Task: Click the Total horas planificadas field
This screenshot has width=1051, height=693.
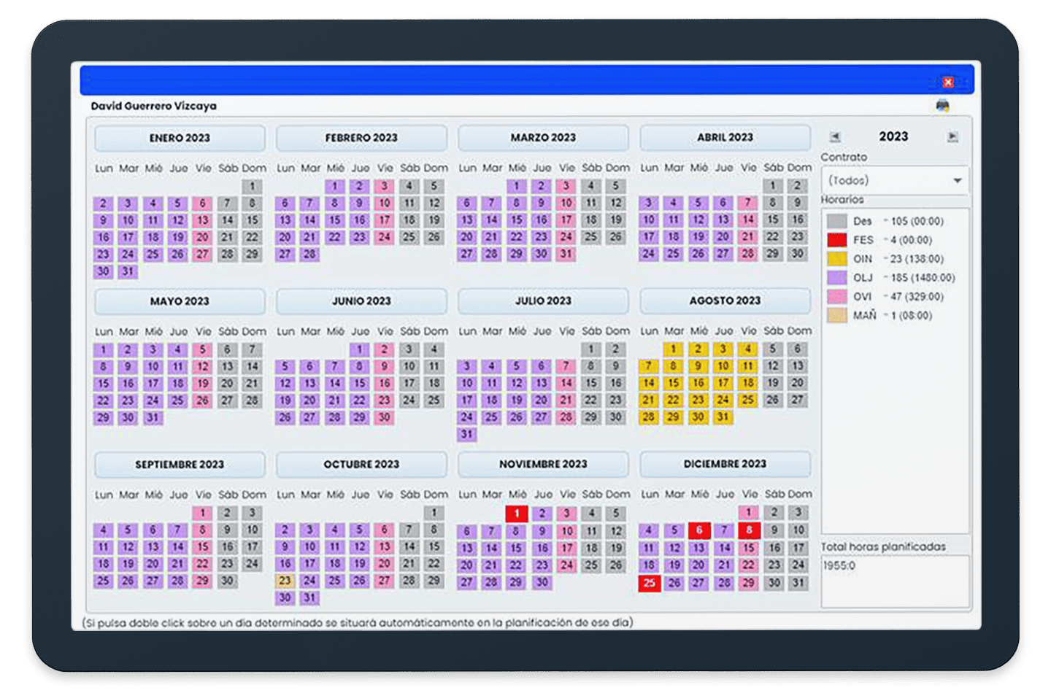Action: point(895,581)
